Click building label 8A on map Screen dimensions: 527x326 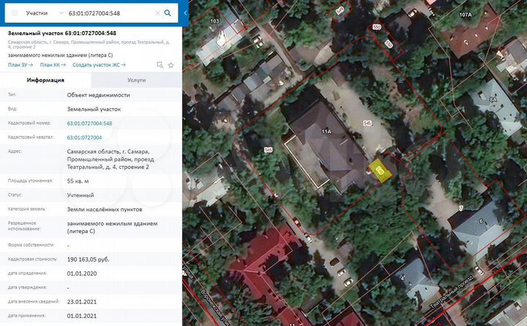coord(493,99)
